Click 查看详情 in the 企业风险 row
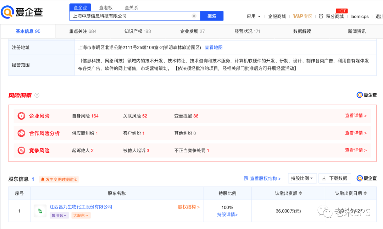Screen dimensions: 383x229 pos(356,116)
